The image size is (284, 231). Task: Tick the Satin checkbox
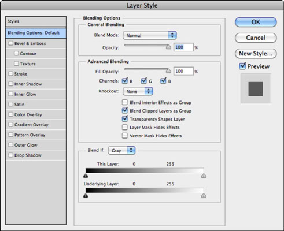pos(11,104)
